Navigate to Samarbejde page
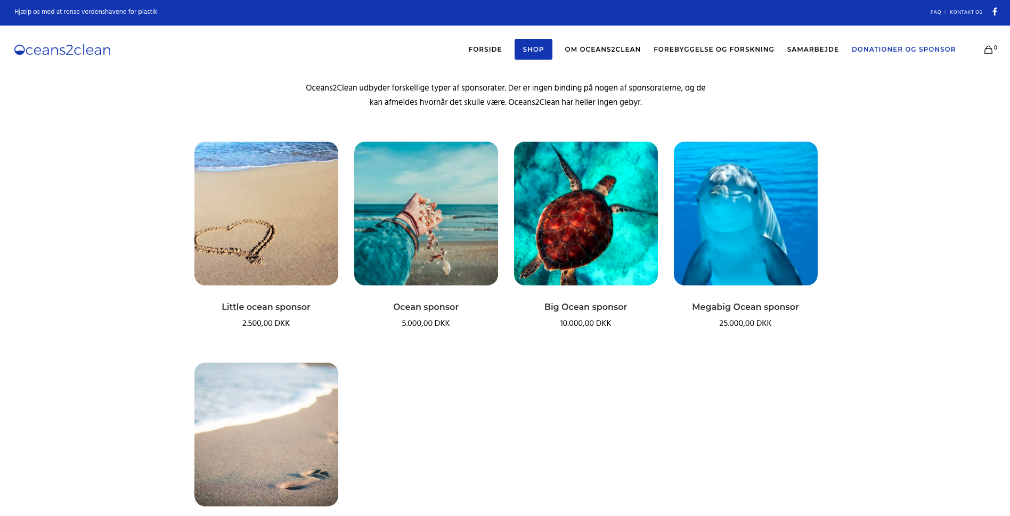Viewport: 1010px width, 516px height. (813, 50)
